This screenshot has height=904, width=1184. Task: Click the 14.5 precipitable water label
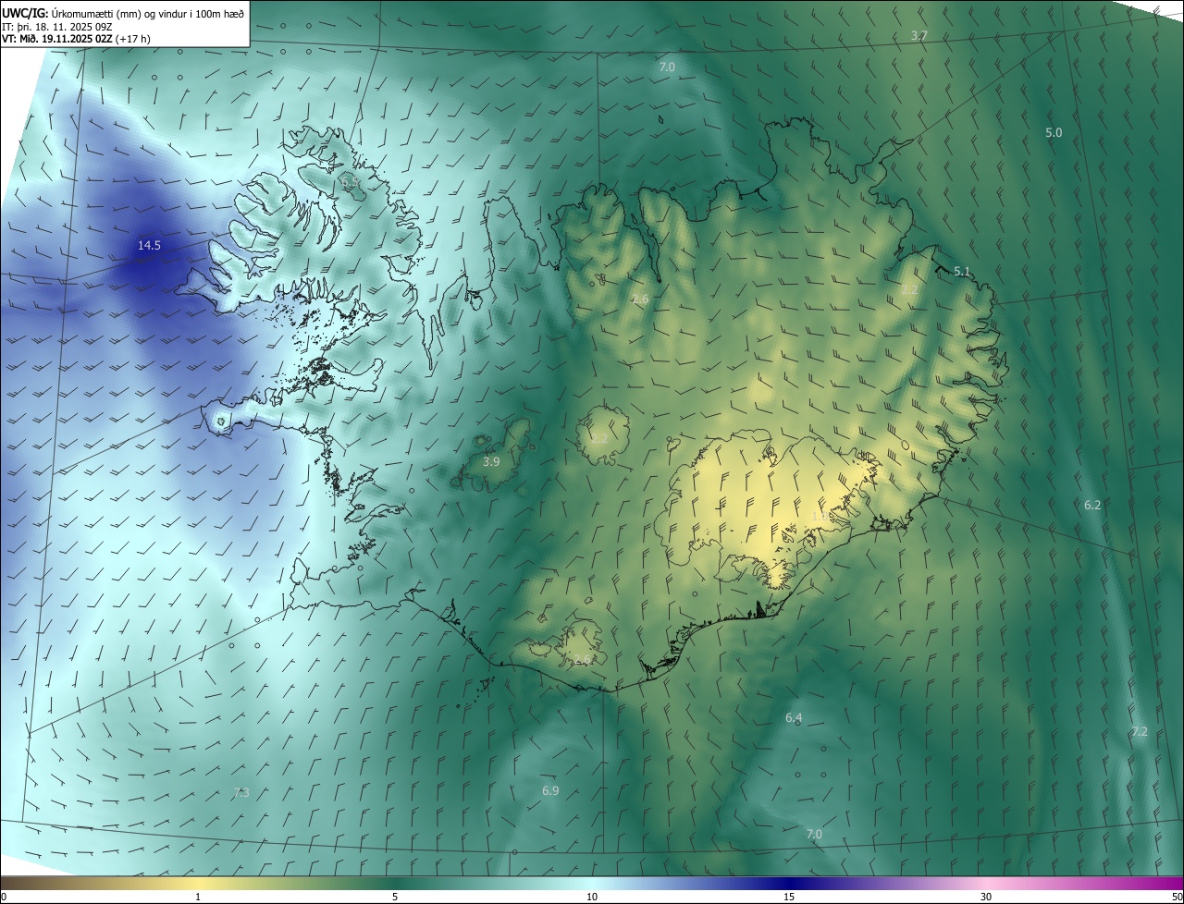click(149, 245)
